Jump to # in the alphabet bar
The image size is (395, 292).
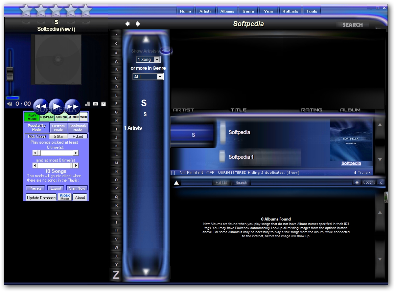116,53
